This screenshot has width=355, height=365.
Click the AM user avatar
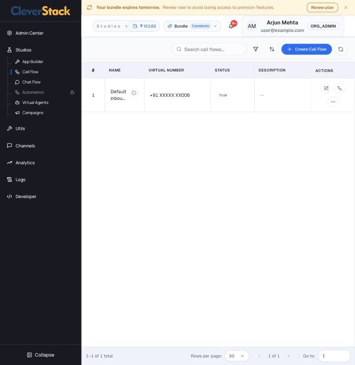(x=252, y=26)
